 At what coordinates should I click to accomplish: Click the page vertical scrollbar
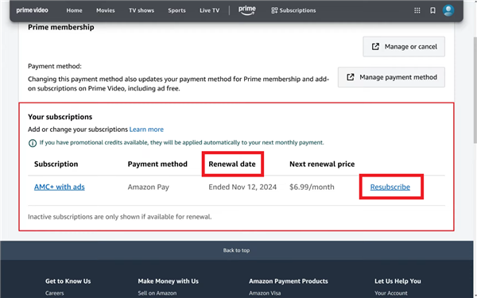475,89
